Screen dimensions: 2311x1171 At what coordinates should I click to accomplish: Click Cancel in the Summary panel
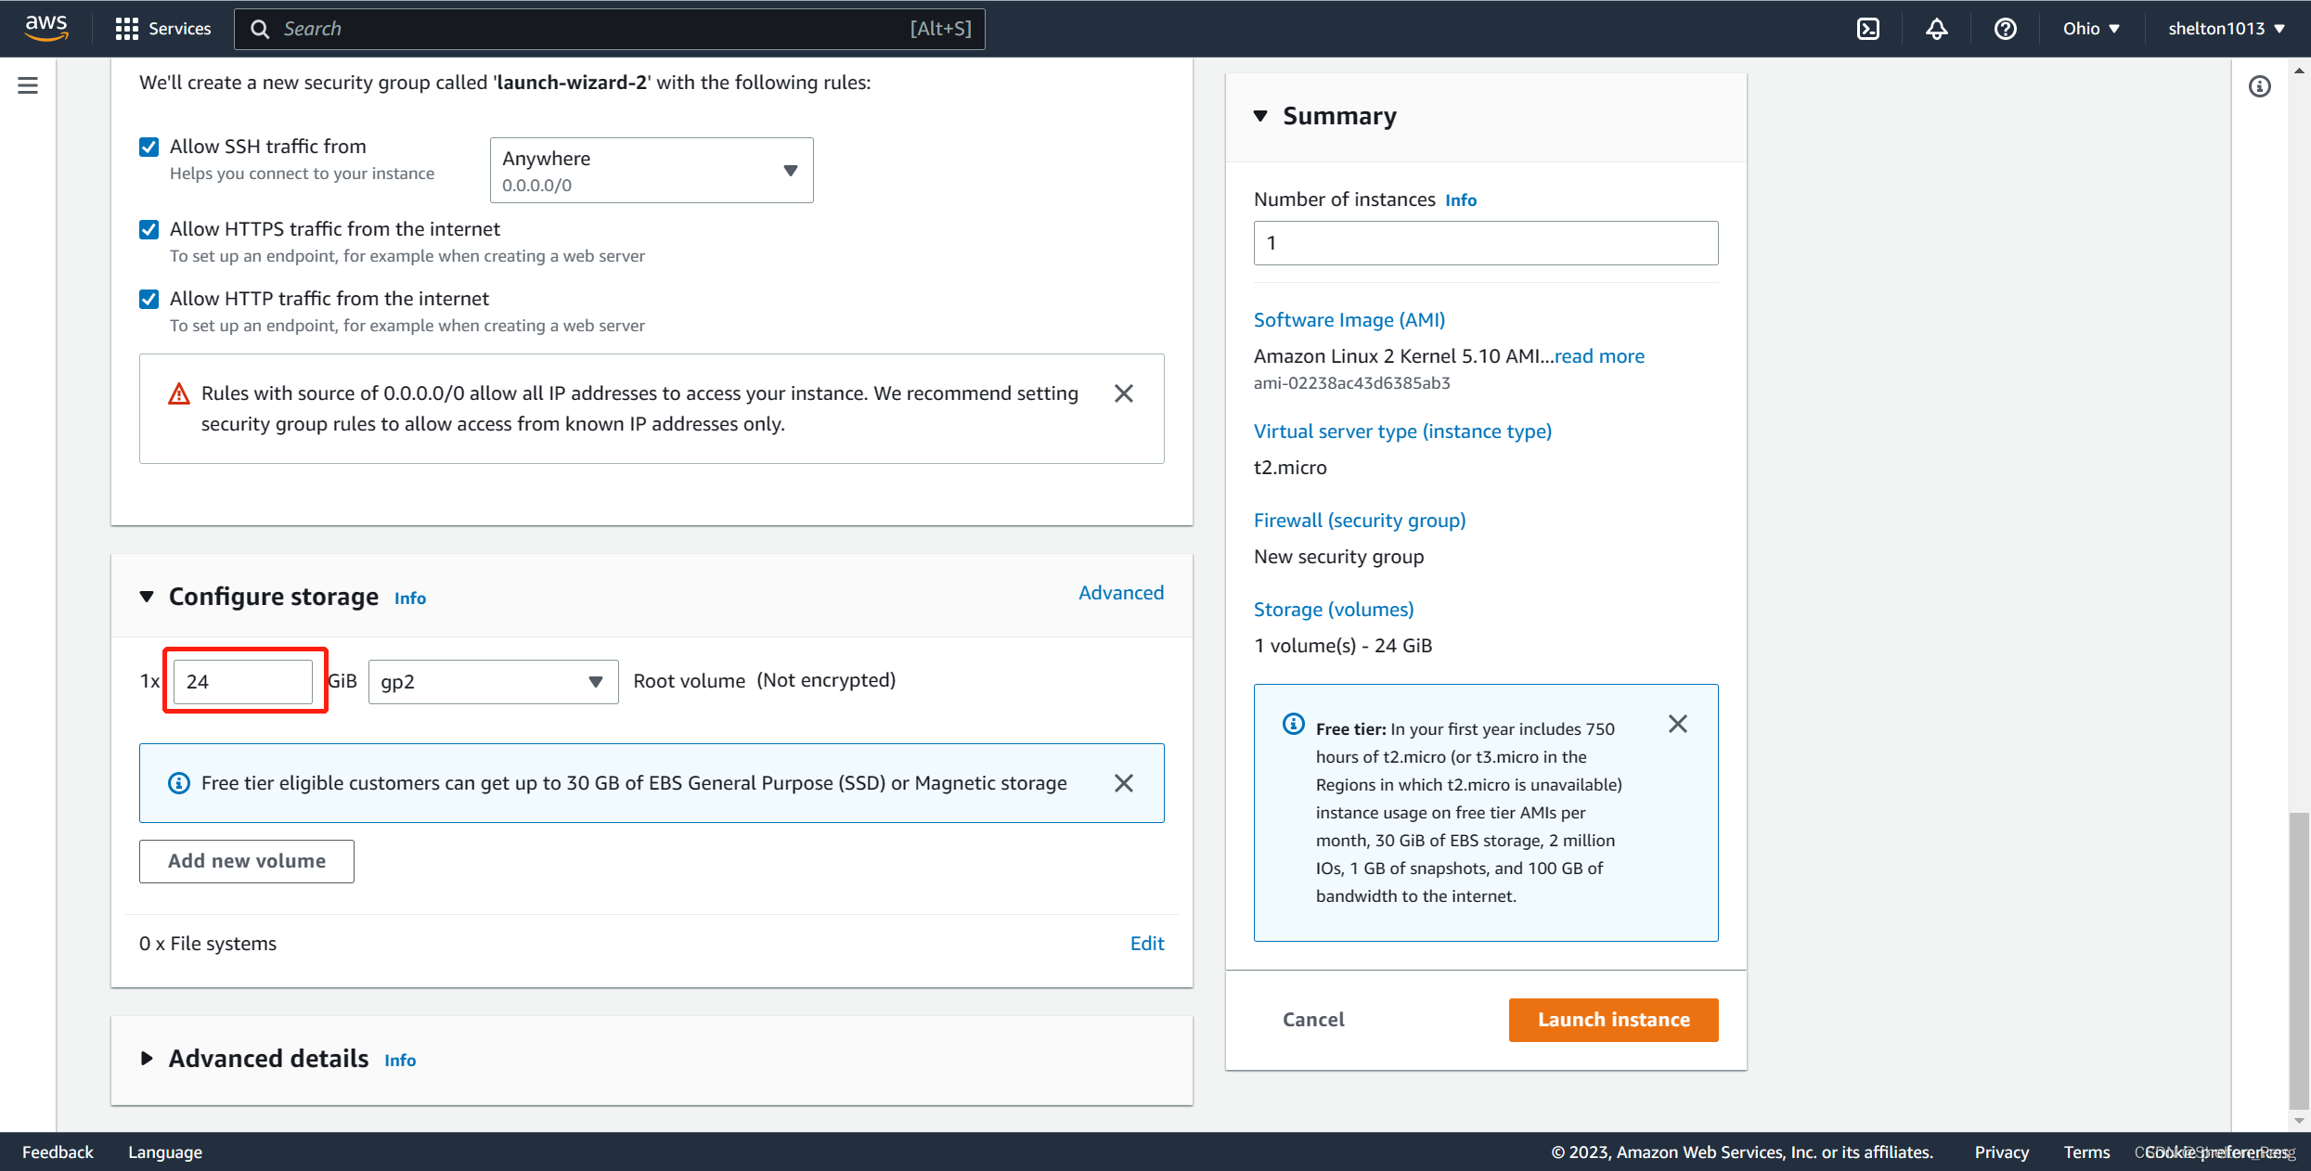tap(1313, 1020)
